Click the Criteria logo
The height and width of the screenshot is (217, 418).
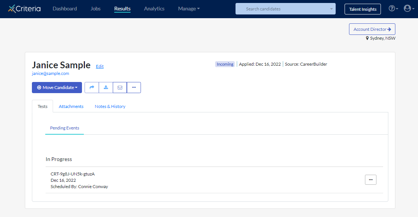[x=24, y=9]
